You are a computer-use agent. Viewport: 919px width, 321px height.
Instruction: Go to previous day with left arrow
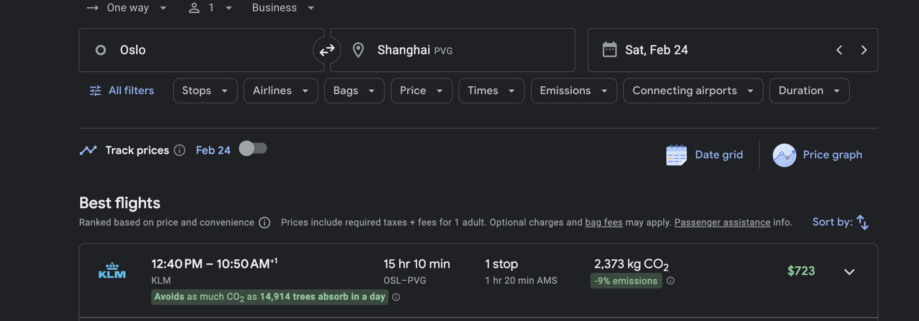(839, 50)
